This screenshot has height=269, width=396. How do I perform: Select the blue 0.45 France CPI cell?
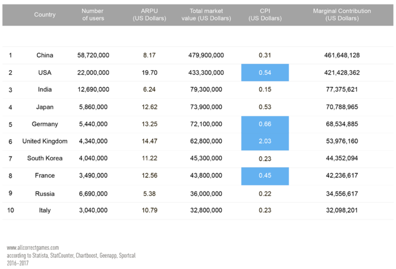(x=265, y=176)
